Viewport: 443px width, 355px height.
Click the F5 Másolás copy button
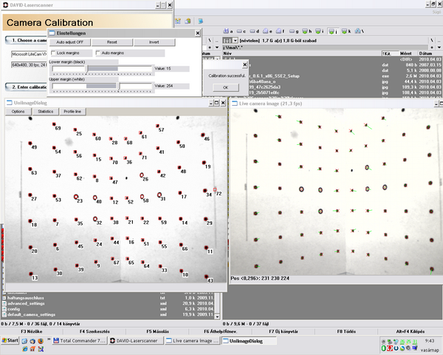pos(159,332)
